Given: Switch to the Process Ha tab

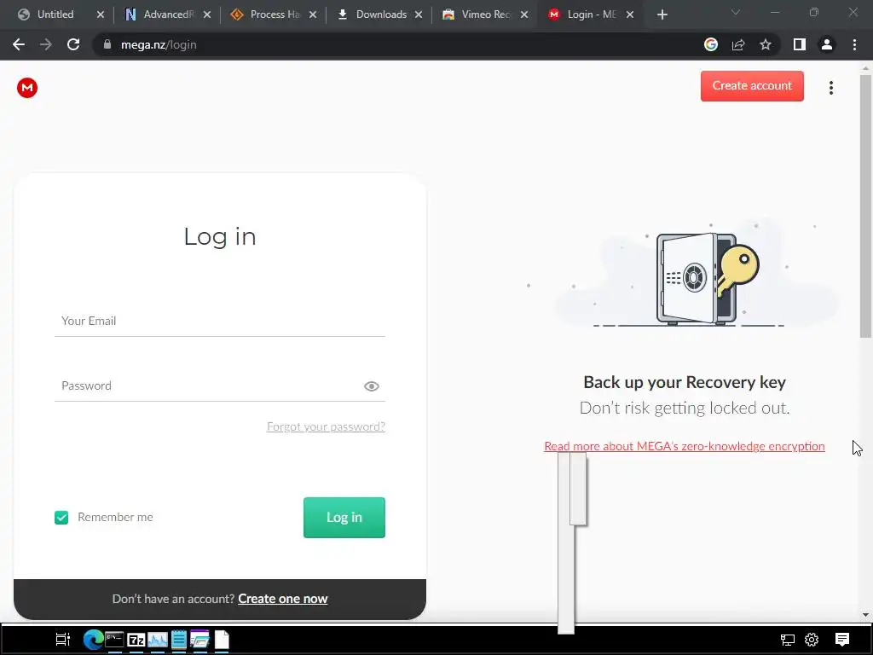Looking at the screenshot, I should pyautogui.click(x=269, y=14).
